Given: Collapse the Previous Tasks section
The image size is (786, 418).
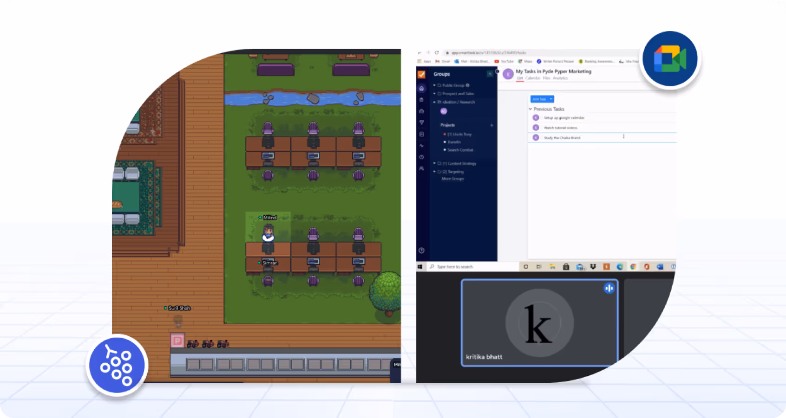Looking at the screenshot, I should pyautogui.click(x=531, y=109).
